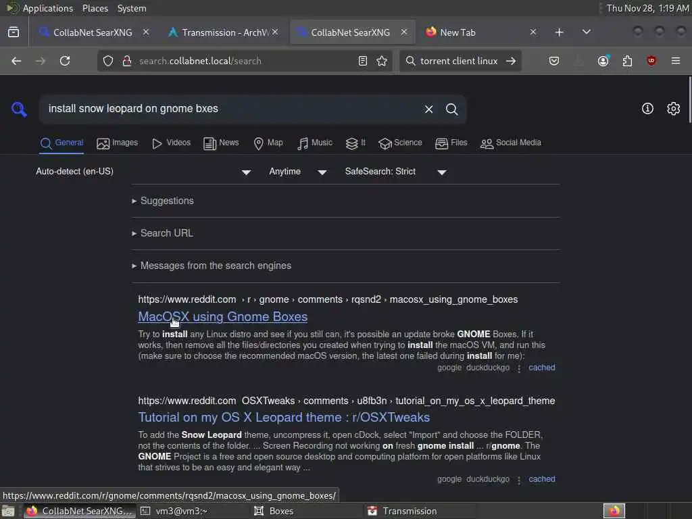
Task: Click the SearXNG magnifier logo
Action: coord(19,109)
